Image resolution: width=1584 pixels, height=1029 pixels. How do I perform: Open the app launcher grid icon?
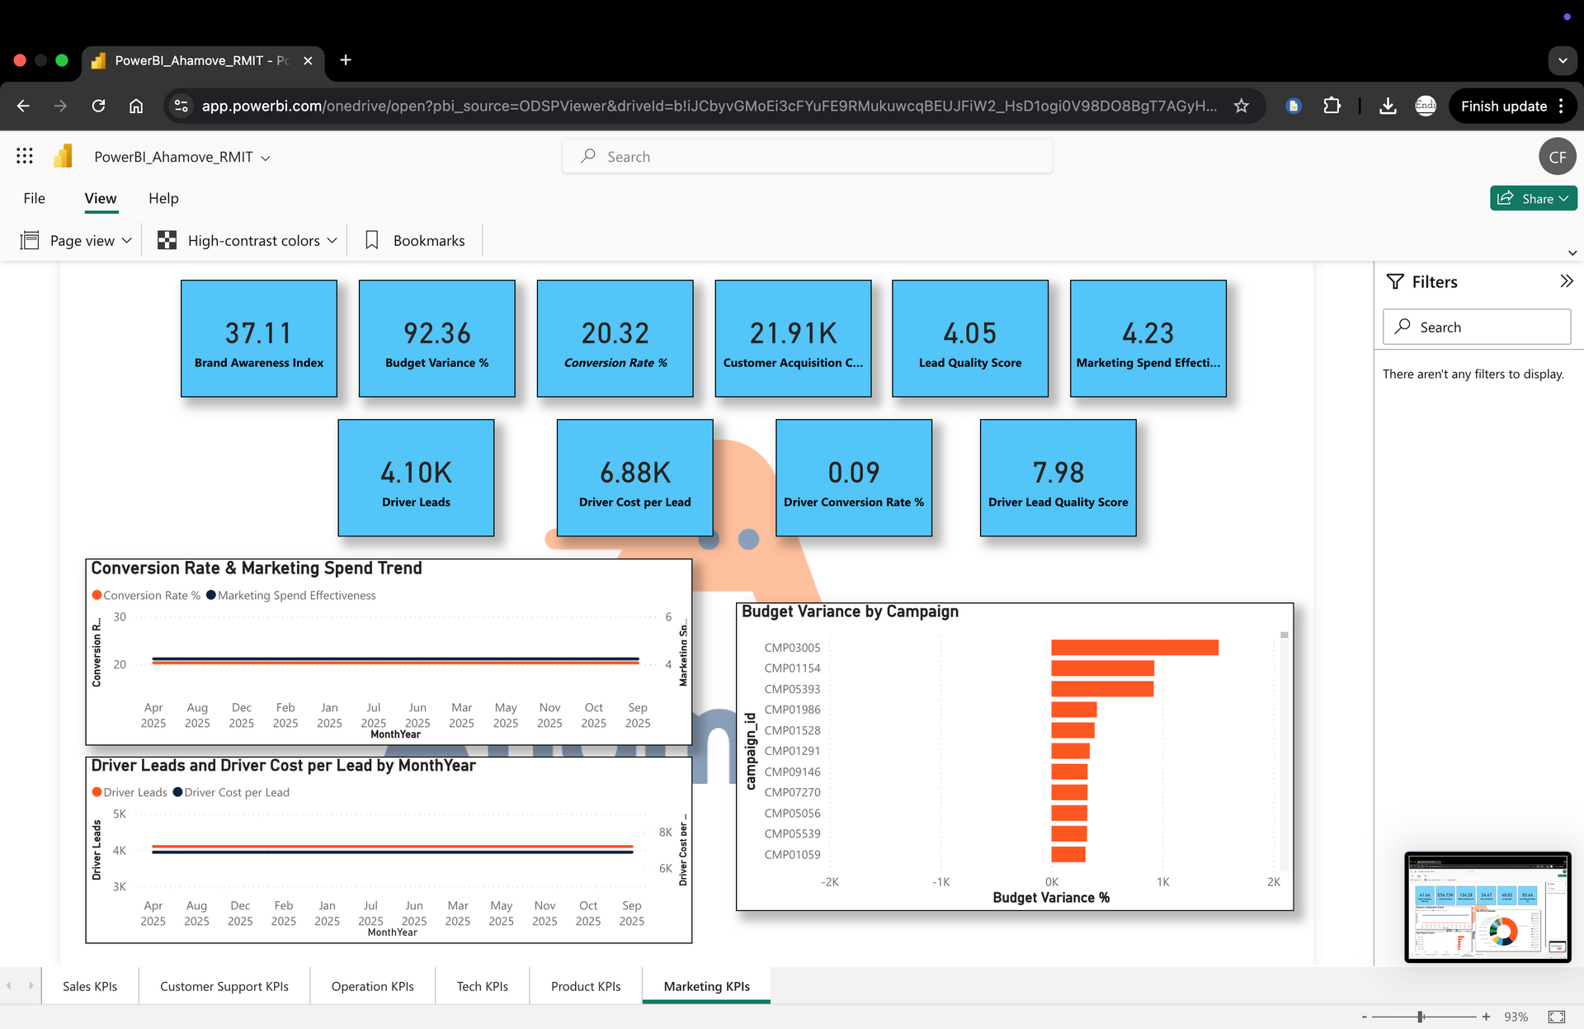pyautogui.click(x=25, y=156)
